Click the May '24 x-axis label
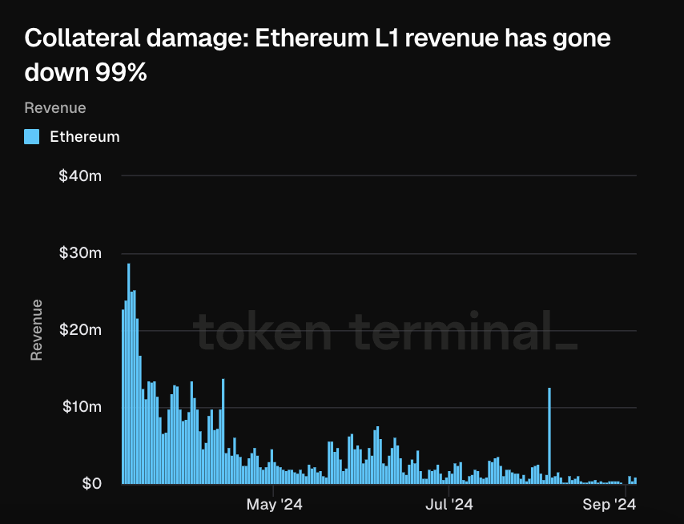Image resolution: width=684 pixels, height=524 pixels. (x=275, y=505)
